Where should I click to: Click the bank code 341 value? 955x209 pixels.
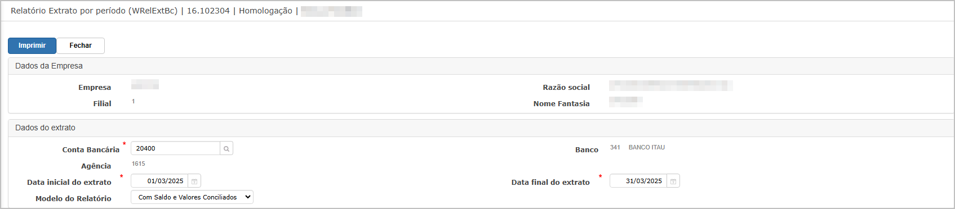615,147
